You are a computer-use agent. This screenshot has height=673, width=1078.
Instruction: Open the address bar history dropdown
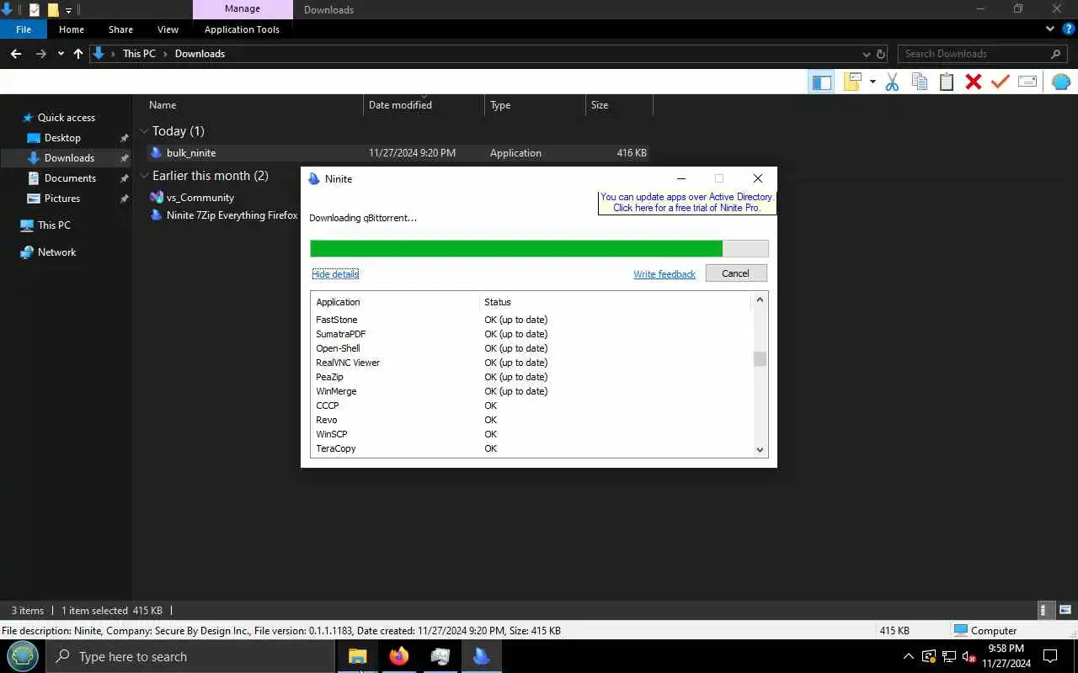(867, 54)
